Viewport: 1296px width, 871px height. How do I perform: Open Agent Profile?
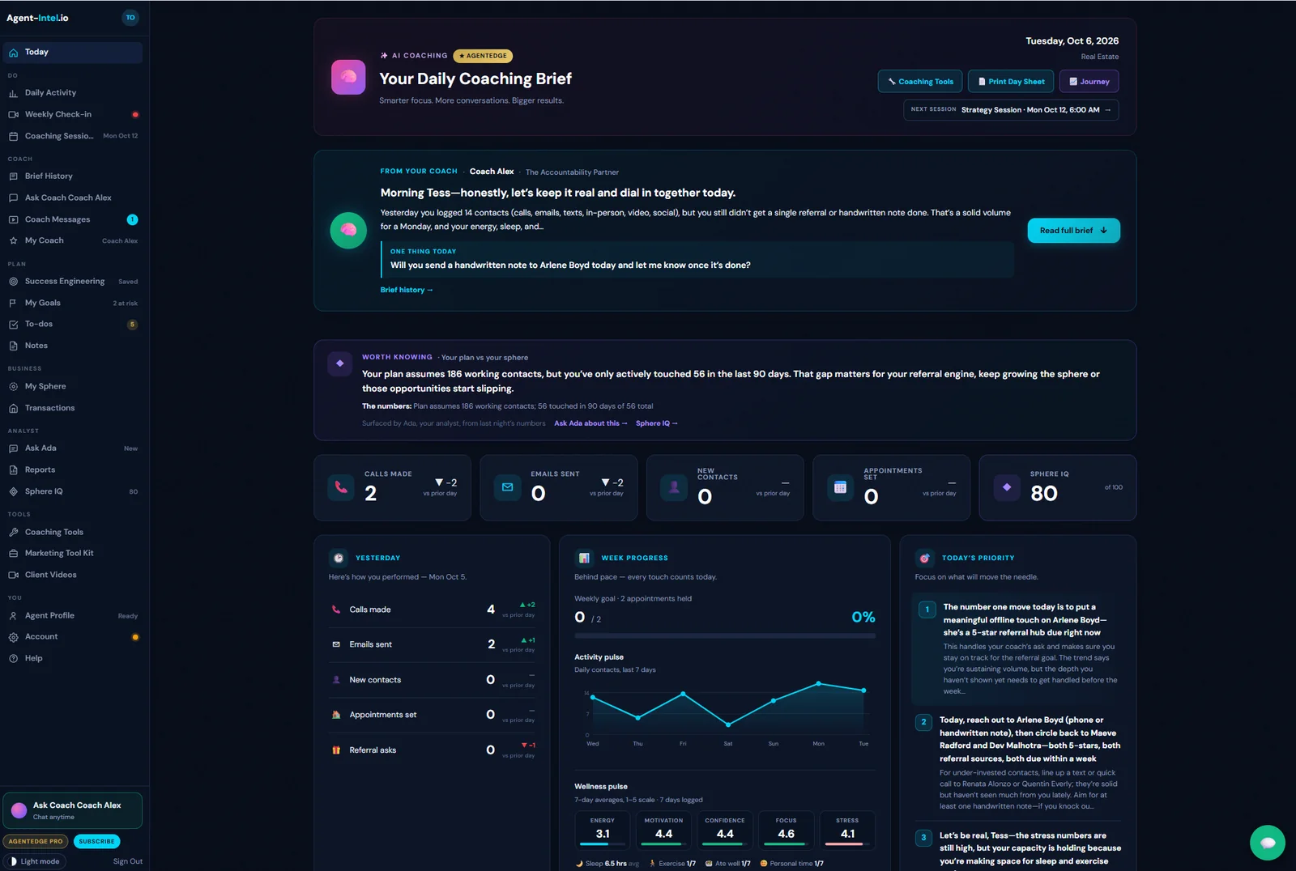[73, 615]
